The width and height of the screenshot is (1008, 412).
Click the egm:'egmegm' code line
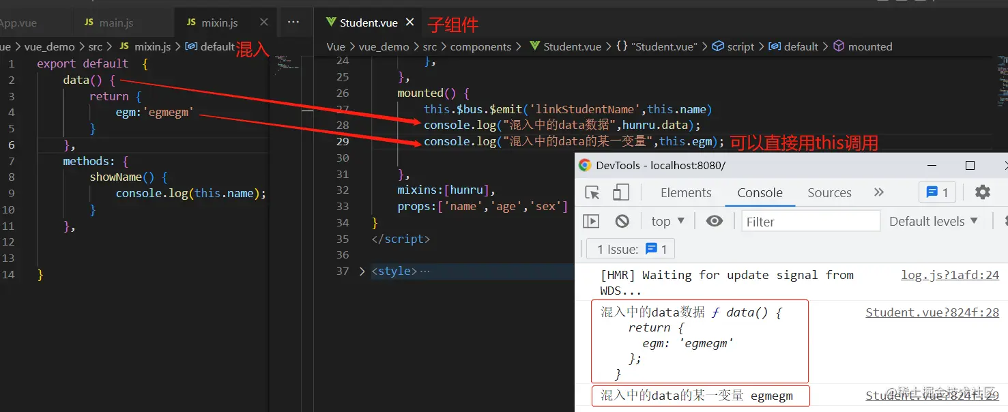[x=155, y=112]
